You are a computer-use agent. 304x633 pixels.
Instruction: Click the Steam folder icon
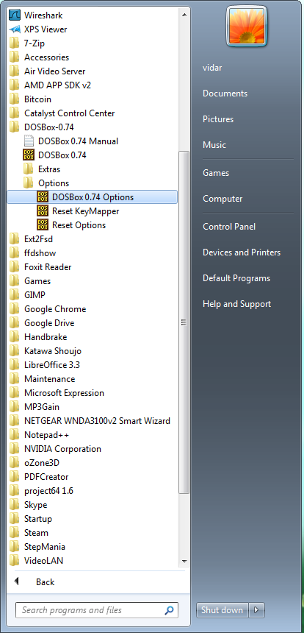15,533
